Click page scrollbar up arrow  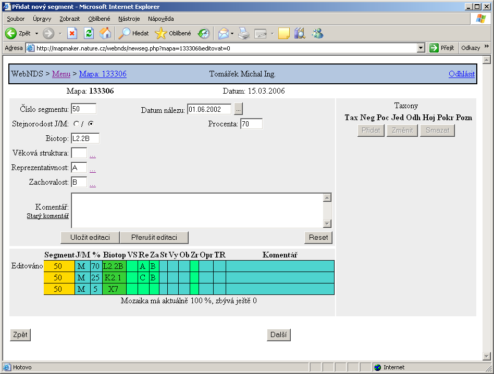(486, 59)
